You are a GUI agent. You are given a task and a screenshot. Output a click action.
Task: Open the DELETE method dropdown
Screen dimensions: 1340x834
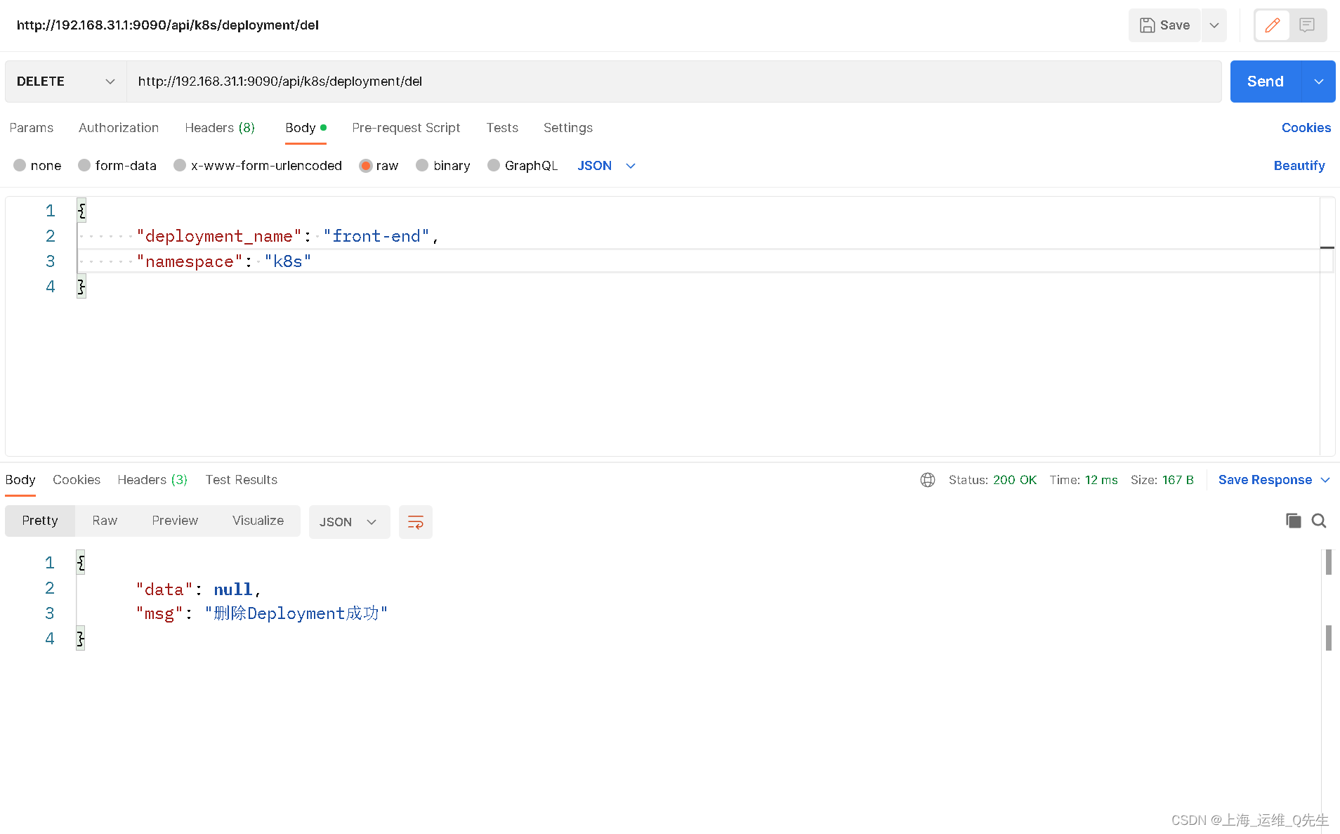pos(65,82)
